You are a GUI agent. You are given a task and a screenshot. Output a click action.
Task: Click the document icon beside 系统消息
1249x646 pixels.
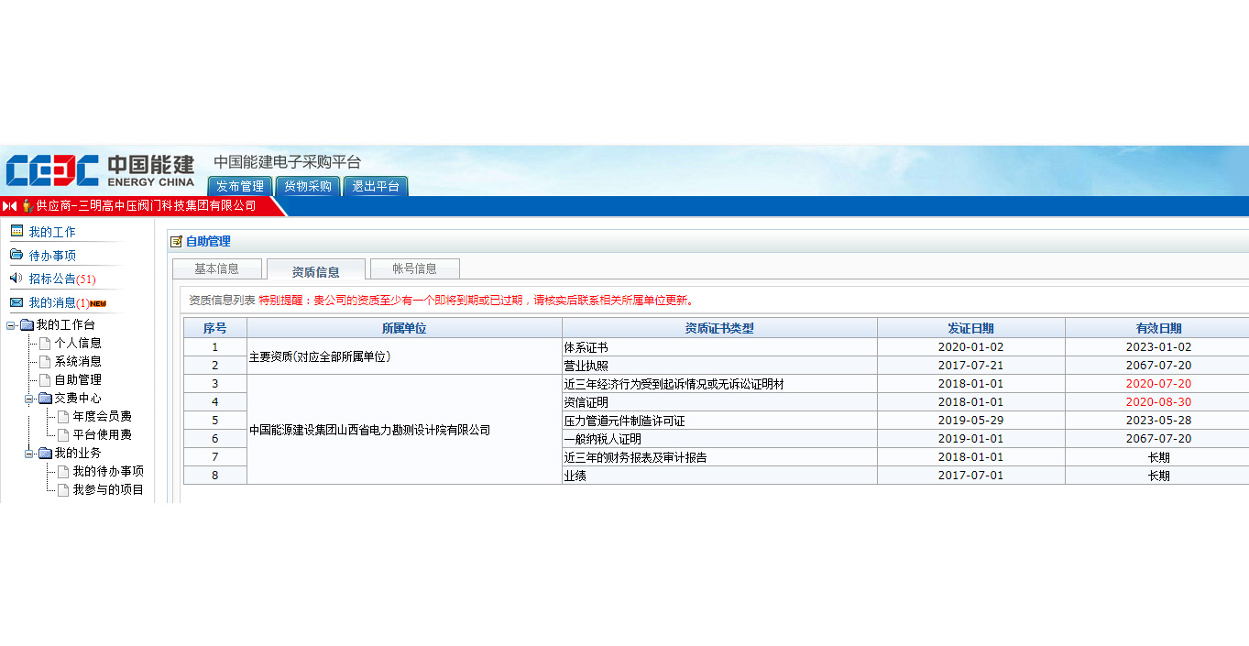pyautogui.click(x=45, y=361)
